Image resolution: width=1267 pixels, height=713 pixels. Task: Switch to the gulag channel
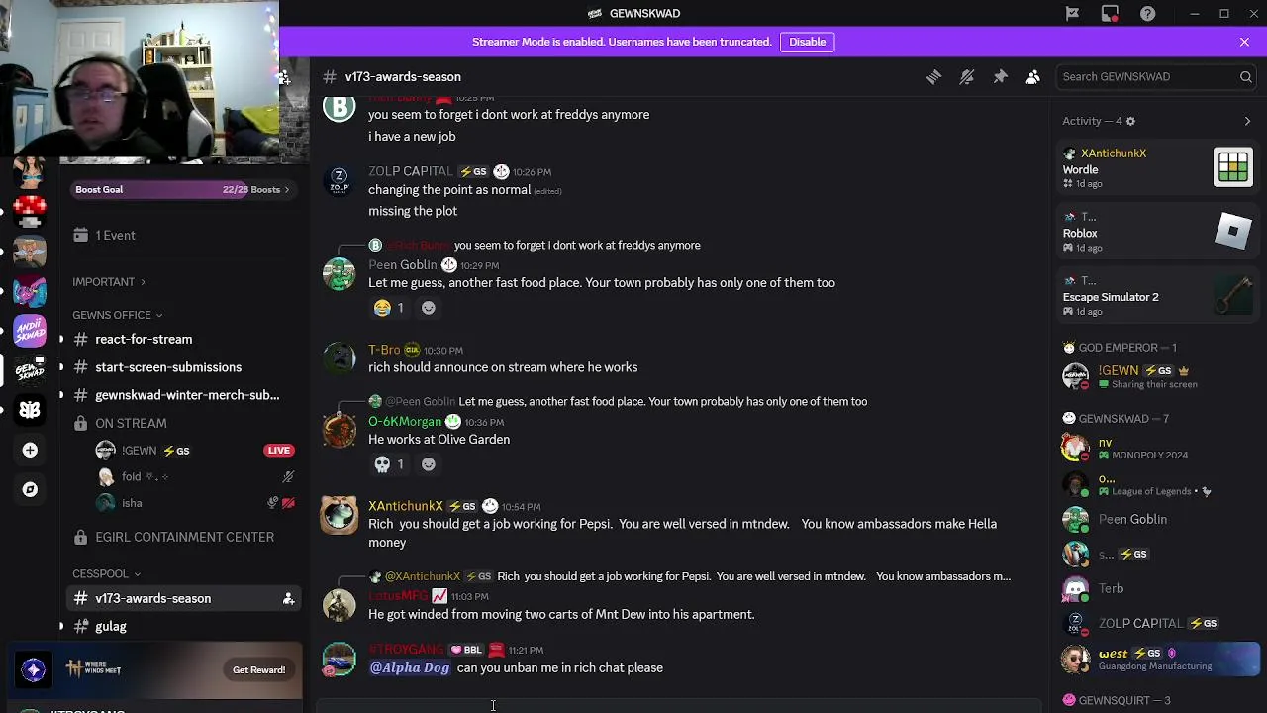tap(111, 626)
